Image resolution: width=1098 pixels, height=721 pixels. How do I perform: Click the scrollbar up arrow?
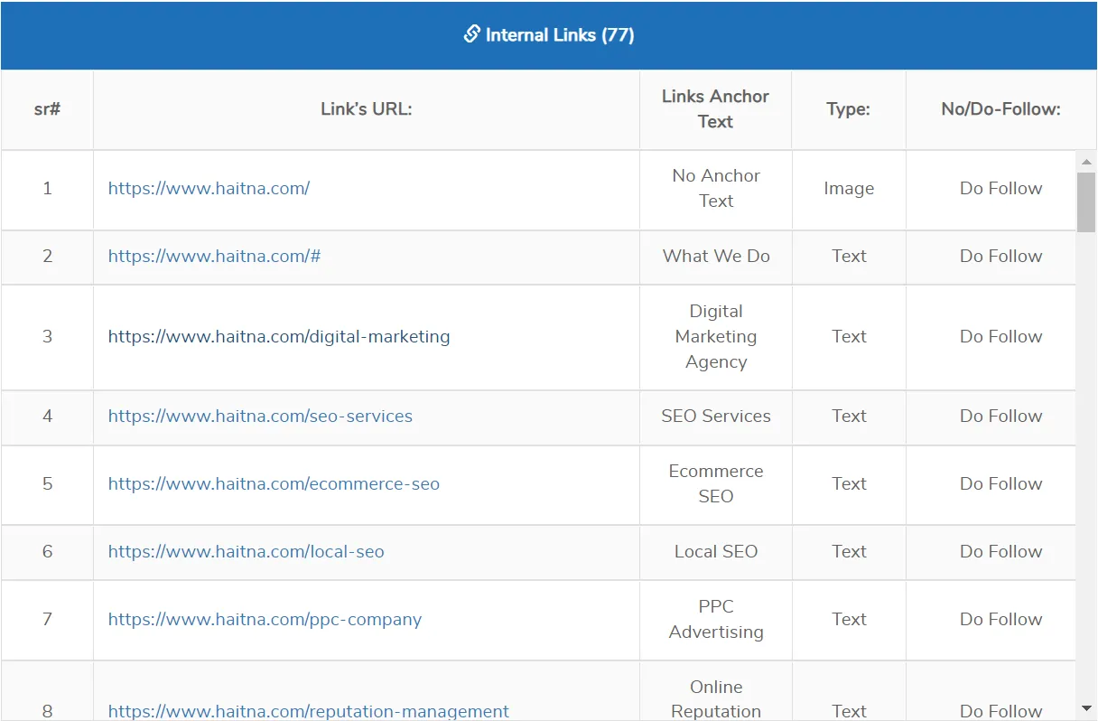pos(1085,162)
